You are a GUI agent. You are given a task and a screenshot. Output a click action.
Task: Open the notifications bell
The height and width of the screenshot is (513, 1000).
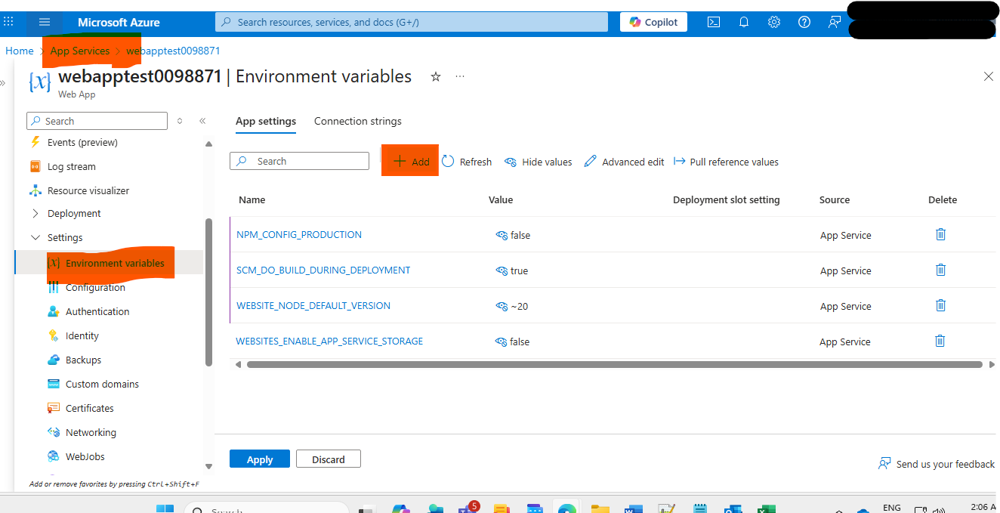pyautogui.click(x=743, y=22)
